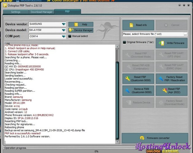
Task: Click log line 'Reading SUPER partition...'
Action: [x=20, y=91]
